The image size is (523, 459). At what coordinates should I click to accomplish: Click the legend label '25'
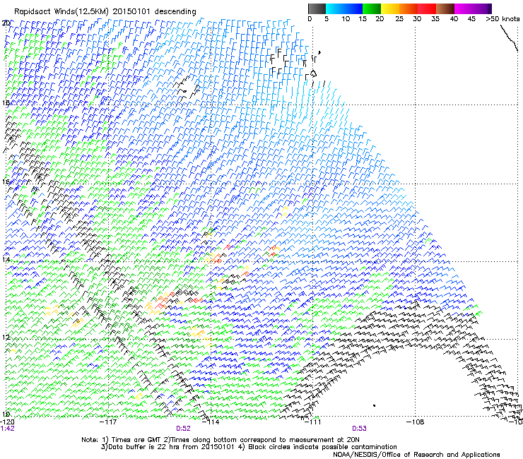click(x=399, y=19)
